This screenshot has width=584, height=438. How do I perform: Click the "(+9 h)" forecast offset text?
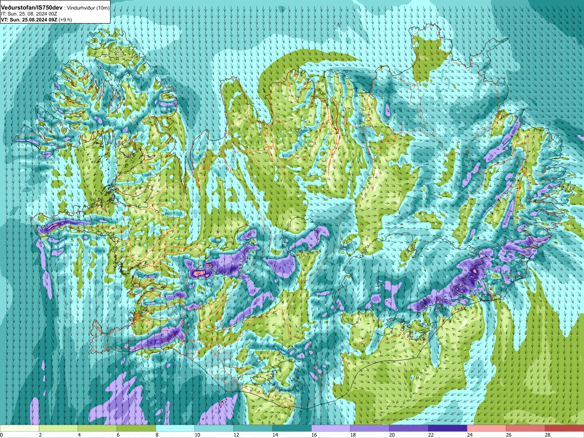65,20
